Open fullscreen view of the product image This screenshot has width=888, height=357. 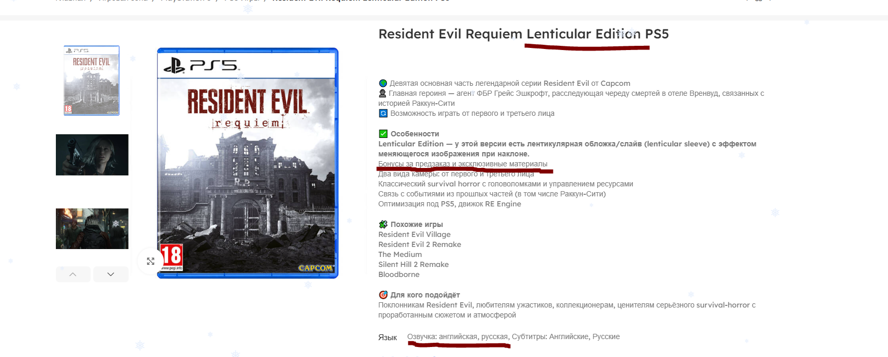(150, 261)
